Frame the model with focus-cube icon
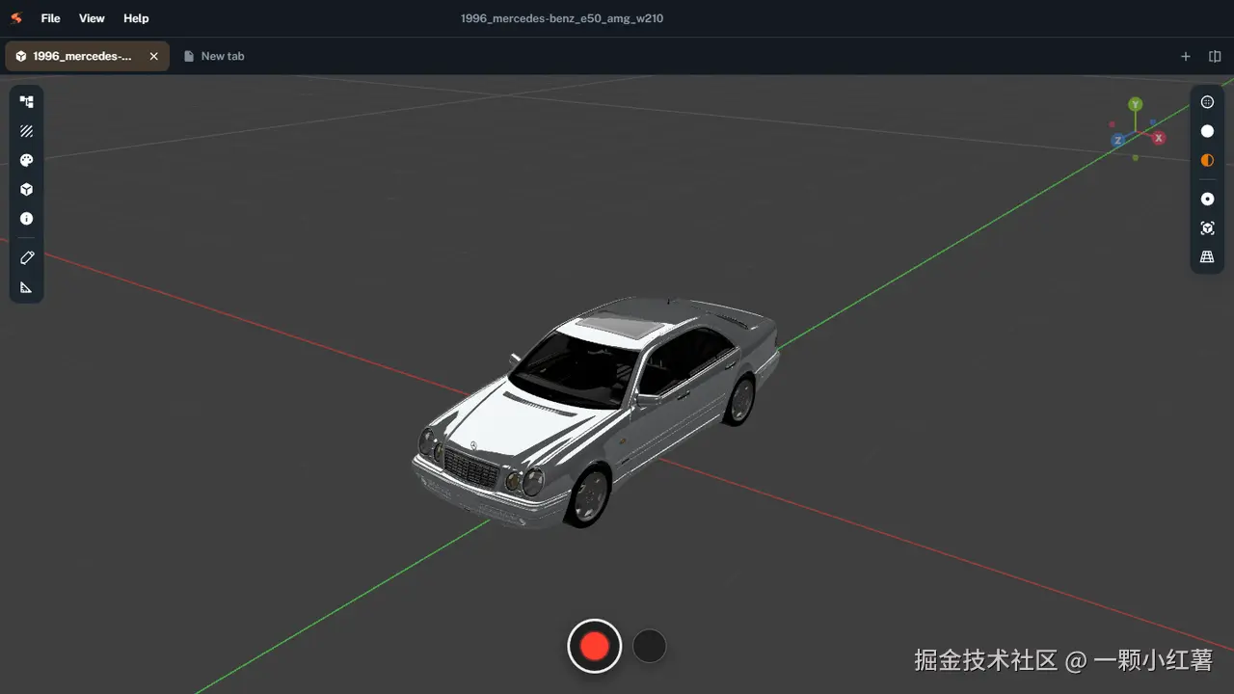The height and width of the screenshot is (694, 1234). click(x=1207, y=228)
